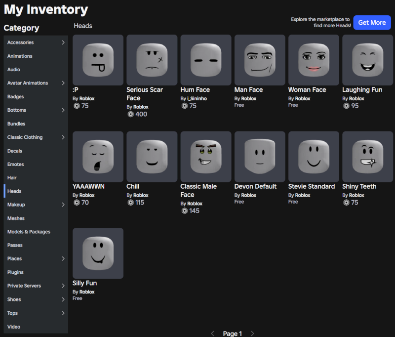
Task: Expand the Makeup category chevron
Action: pos(63,205)
